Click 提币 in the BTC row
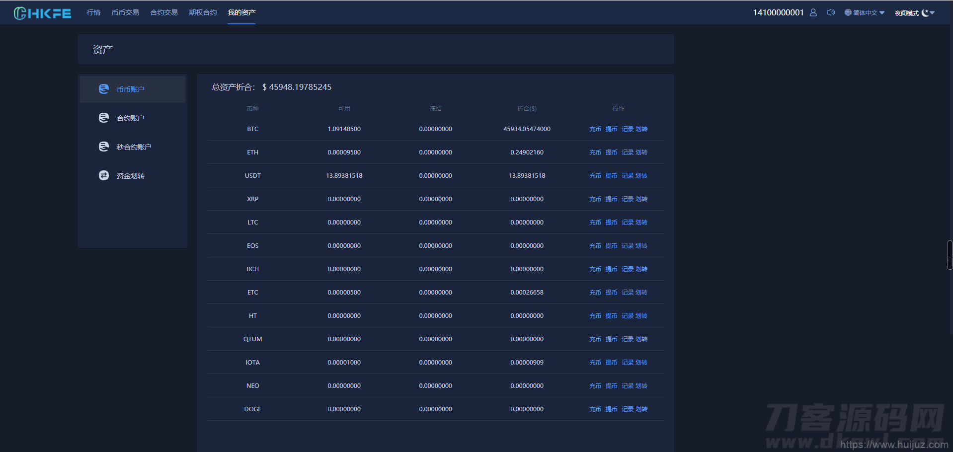This screenshot has width=953, height=452. click(611, 129)
